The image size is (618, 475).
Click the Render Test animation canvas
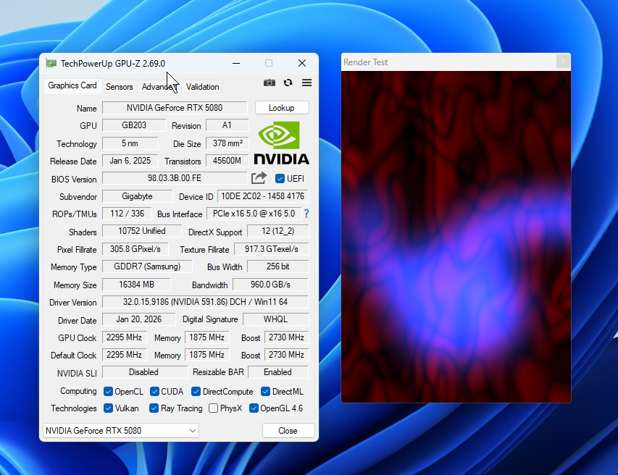point(456,237)
